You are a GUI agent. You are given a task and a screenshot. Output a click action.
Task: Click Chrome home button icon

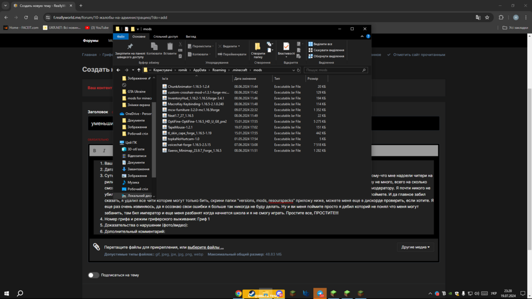tap(36, 18)
